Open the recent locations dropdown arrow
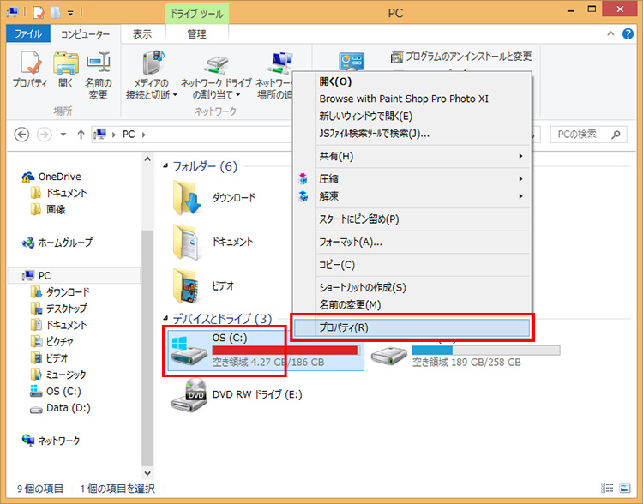Screen dimensions: 643x504 point(63,135)
